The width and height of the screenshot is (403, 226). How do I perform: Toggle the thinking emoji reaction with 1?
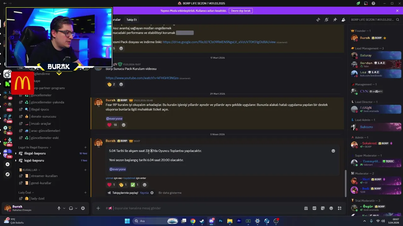click(123, 185)
